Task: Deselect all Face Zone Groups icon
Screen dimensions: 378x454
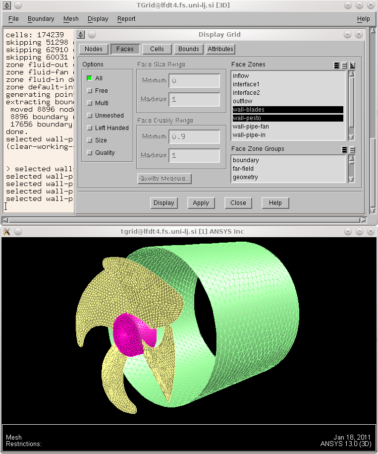Action: pyautogui.click(x=352, y=149)
